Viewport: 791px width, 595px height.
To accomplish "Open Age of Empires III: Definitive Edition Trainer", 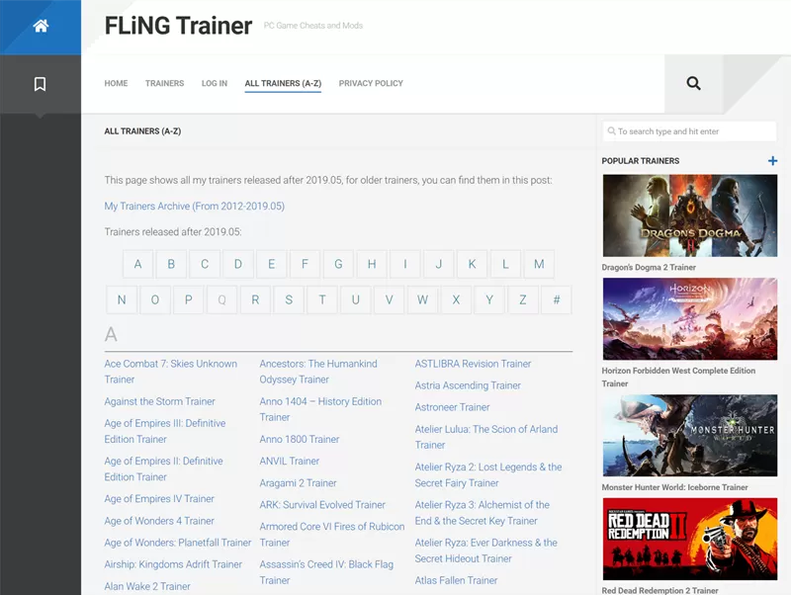I will coord(165,431).
